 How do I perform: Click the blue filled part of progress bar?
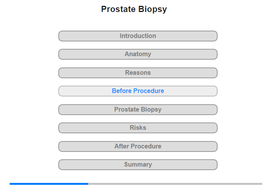pos(49,184)
